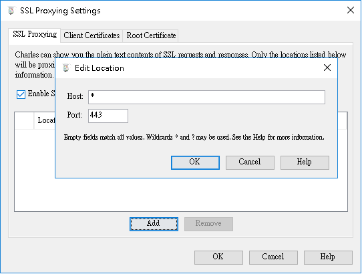The width and height of the screenshot is (362, 274).
Task: Click the Charles icon beside Edit Location title
Action: [x=66, y=68]
